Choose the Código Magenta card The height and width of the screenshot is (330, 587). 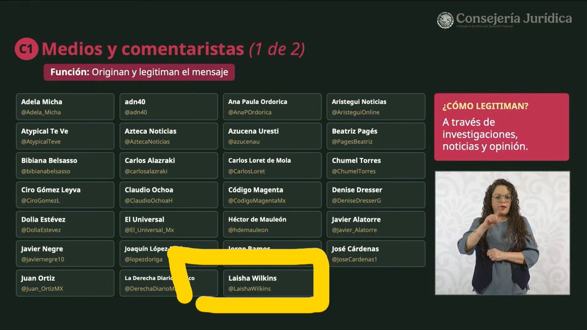tap(272, 195)
